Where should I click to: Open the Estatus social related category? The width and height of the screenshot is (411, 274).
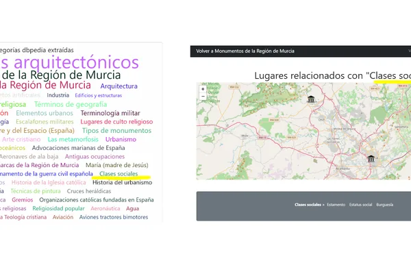point(360,205)
